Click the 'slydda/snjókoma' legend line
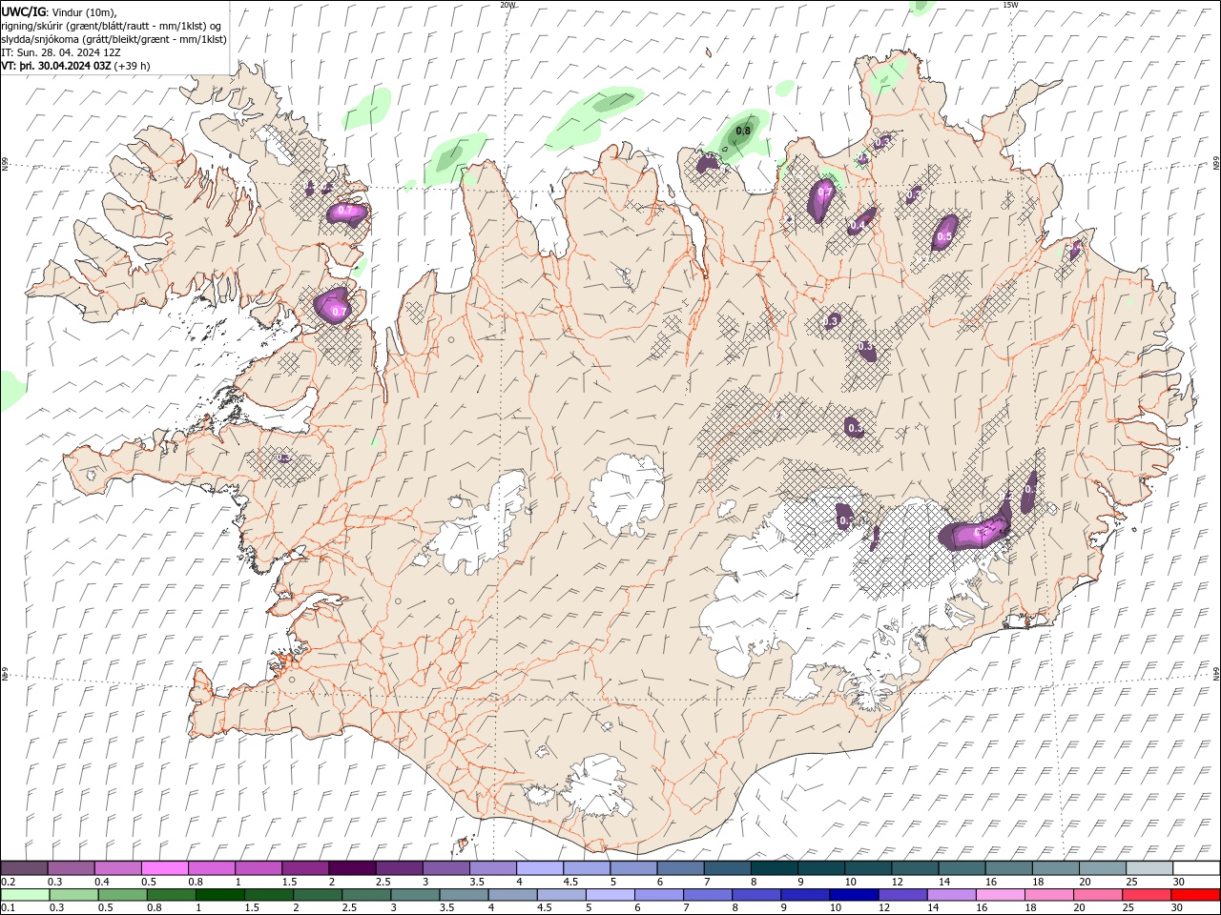Screen dimensions: 1221x915 114,39
